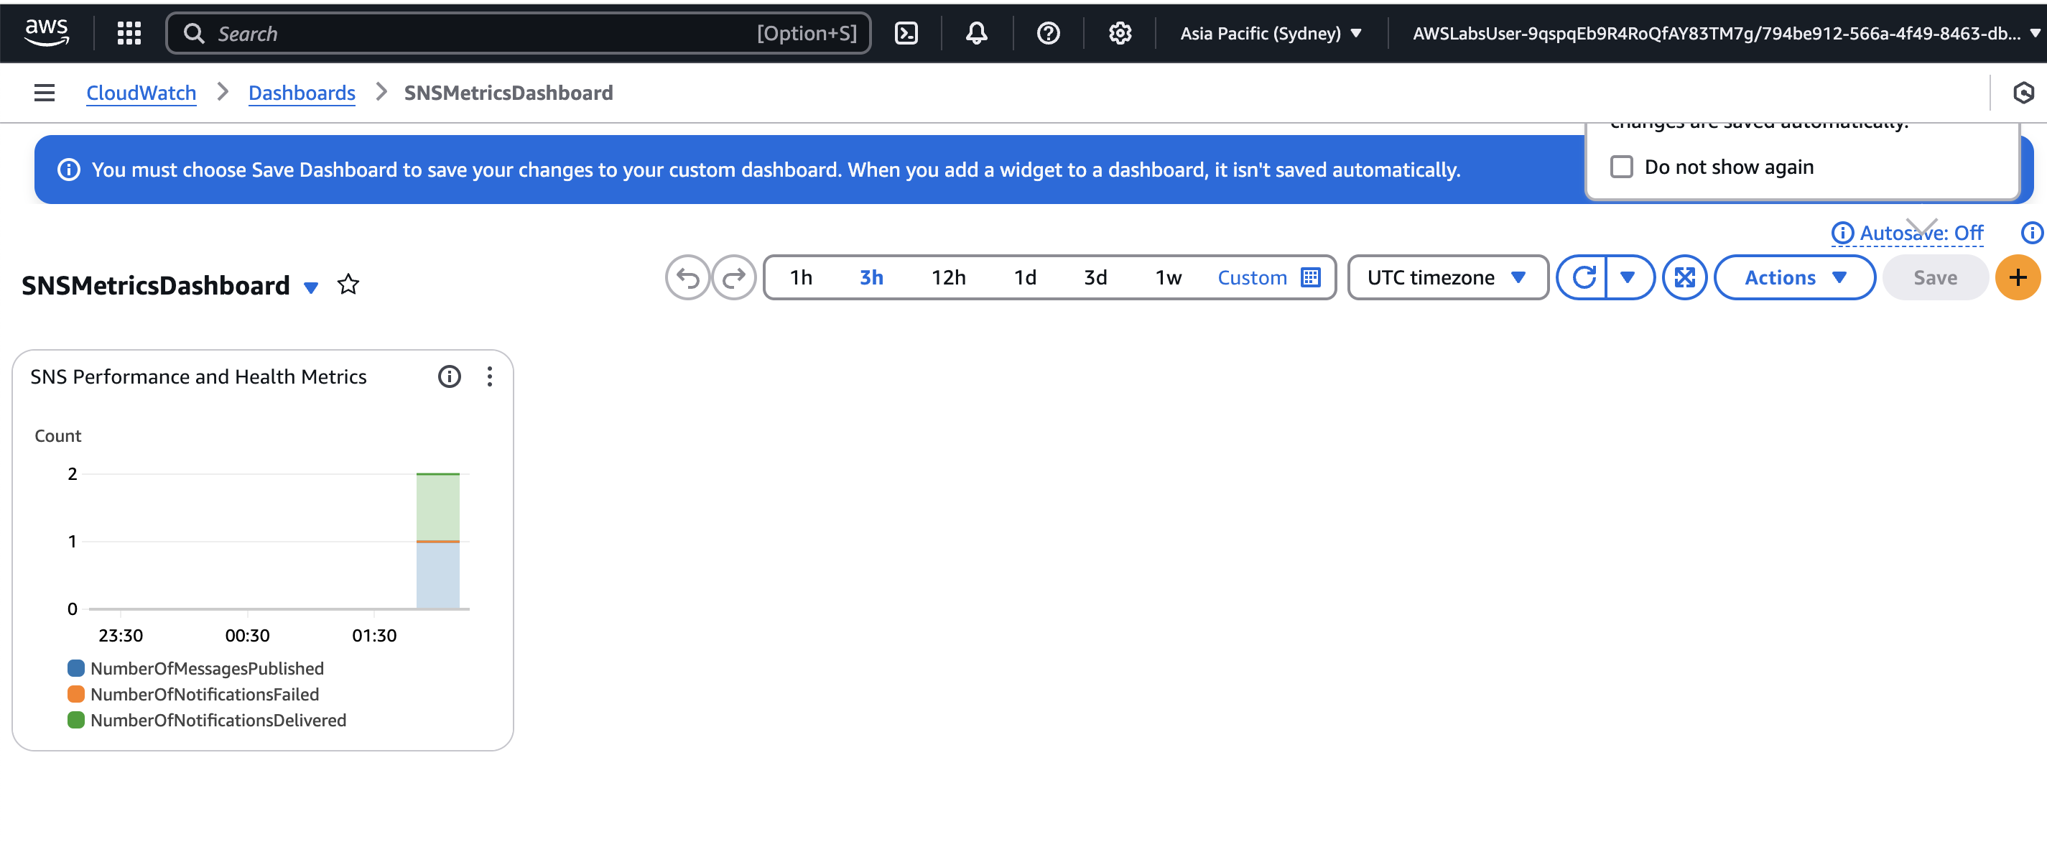
Task: Click the widget title SNS Performance and Health Metrics
Action: click(x=198, y=376)
